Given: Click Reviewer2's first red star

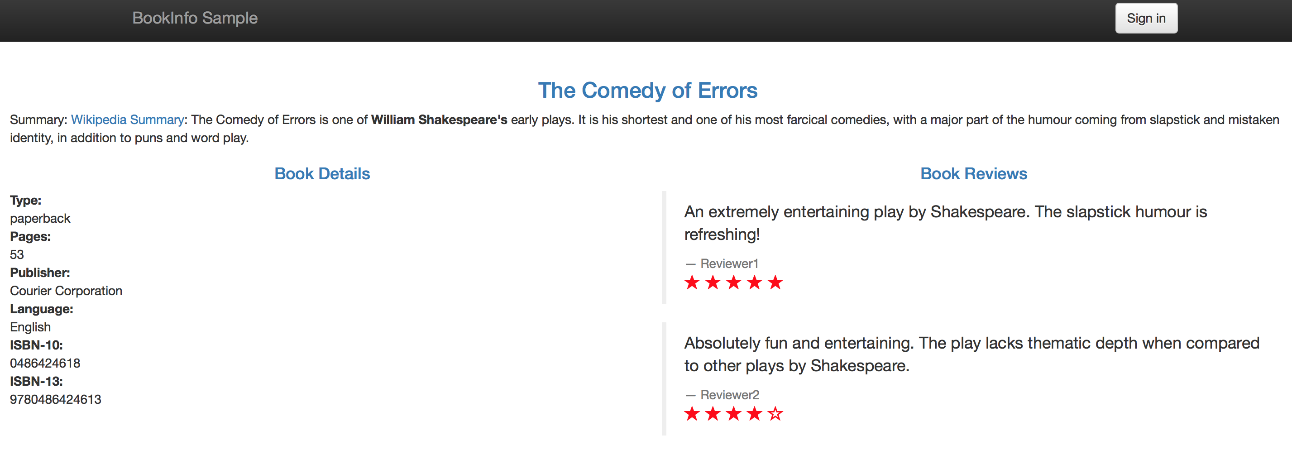Looking at the screenshot, I should [692, 414].
